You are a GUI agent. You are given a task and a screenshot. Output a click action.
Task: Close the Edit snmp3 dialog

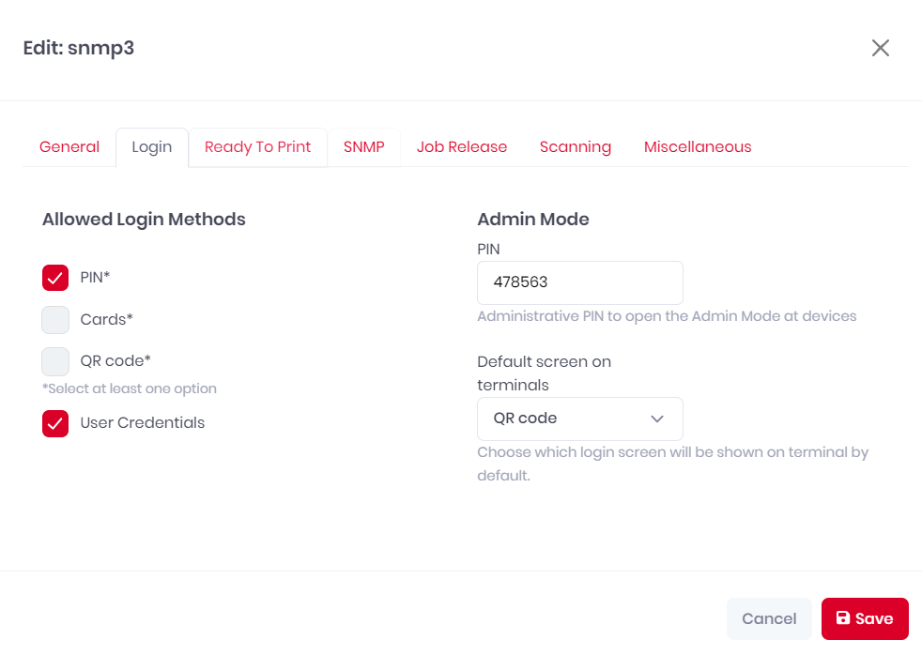point(881,48)
